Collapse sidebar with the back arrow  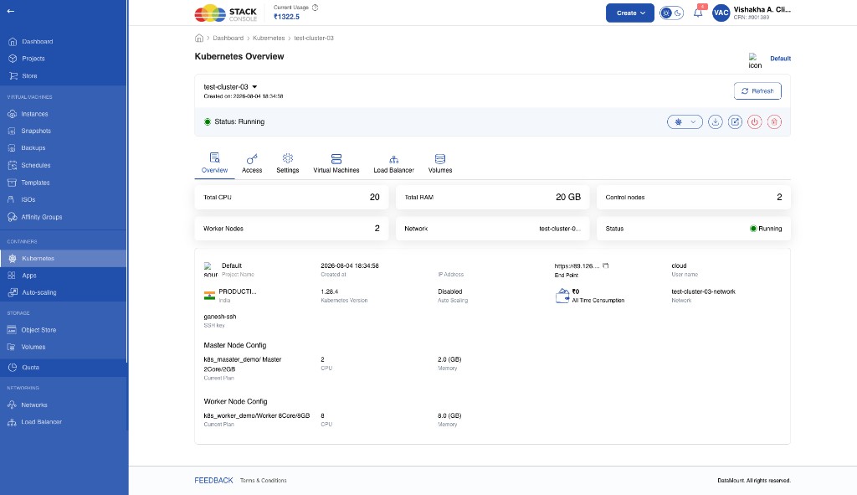(10, 11)
